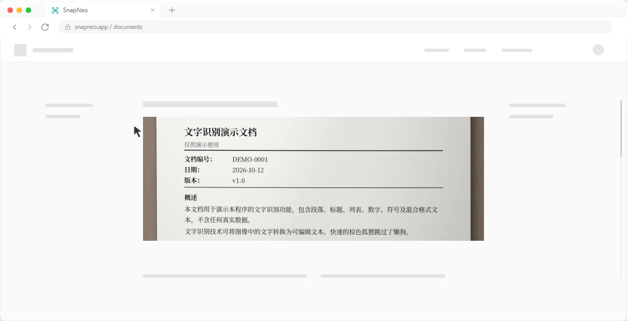Viewport: 627px width, 321px height.
Task: Focus the snapneo.app / documents address bar
Action: click(335, 27)
